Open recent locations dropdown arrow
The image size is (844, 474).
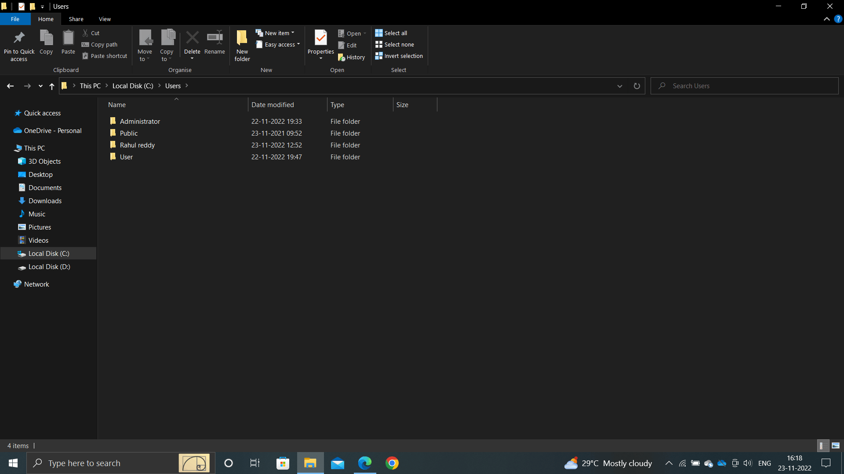[40, 86]
